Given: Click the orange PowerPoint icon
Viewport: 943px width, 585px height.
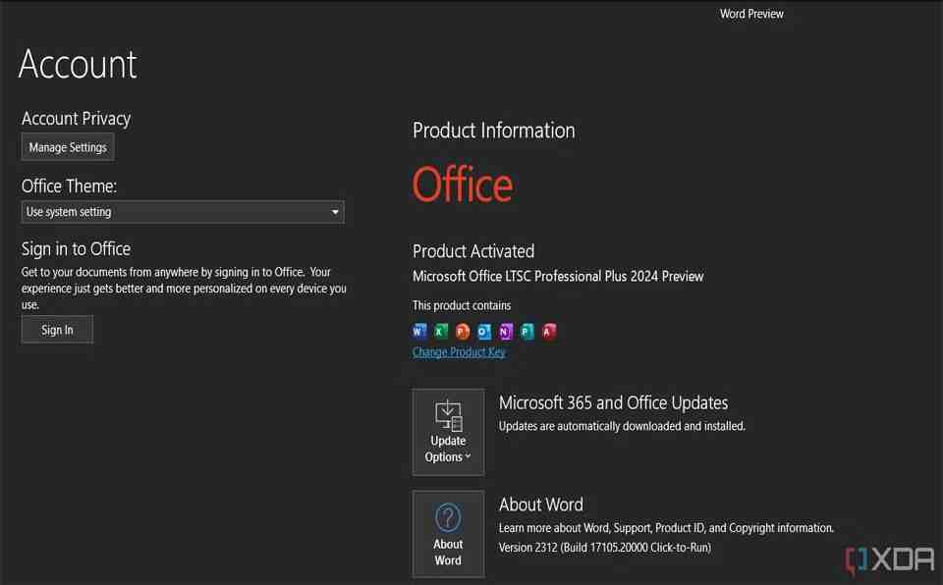Looking at the screenshot, I should click(x=463, y=332).
